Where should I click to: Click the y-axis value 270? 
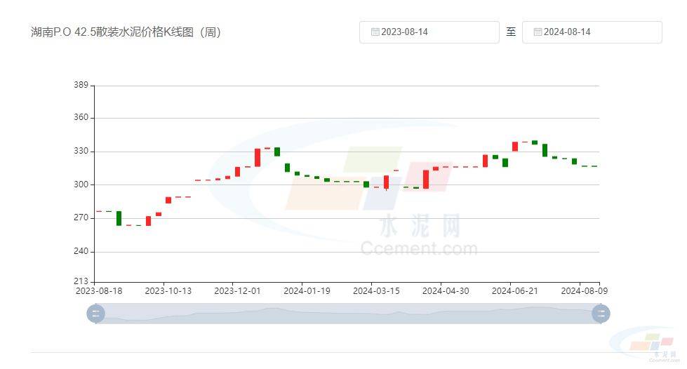pyautogui.click(x=81, y=217)
